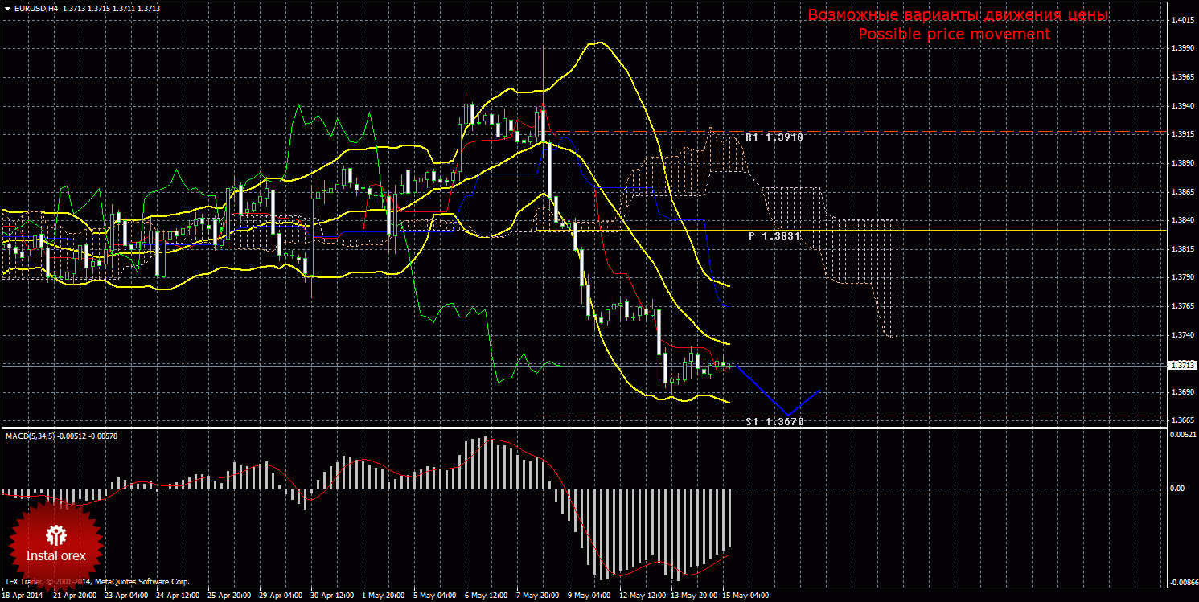Click the 12 May 12:00 time label
1199x602 pixels.
coord(641,596)
